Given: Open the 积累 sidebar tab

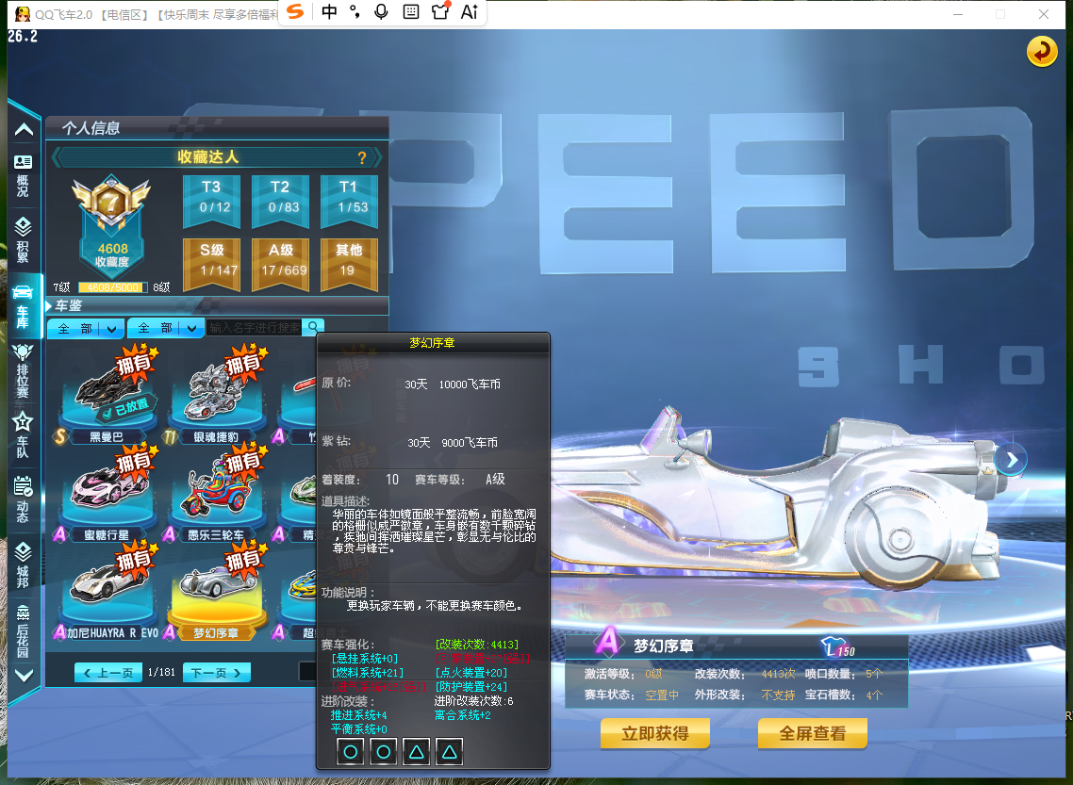Looking at the screenshot, I should tap(23, 239).
